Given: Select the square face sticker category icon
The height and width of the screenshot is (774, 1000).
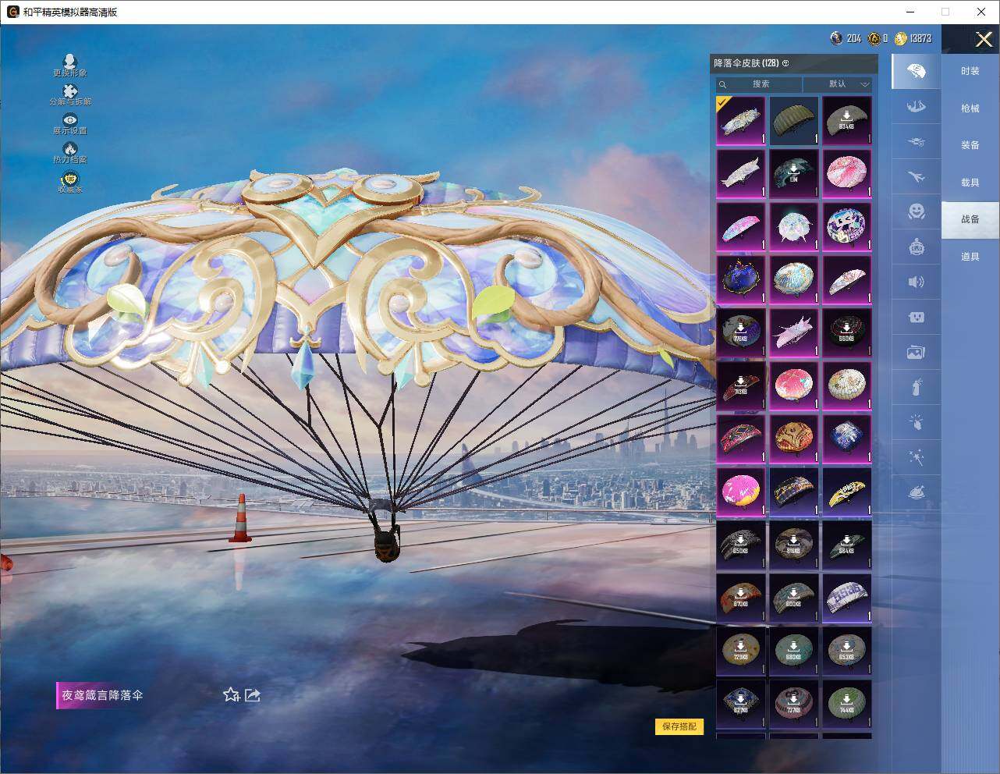Looking at the screenshot, I should 917,317.
